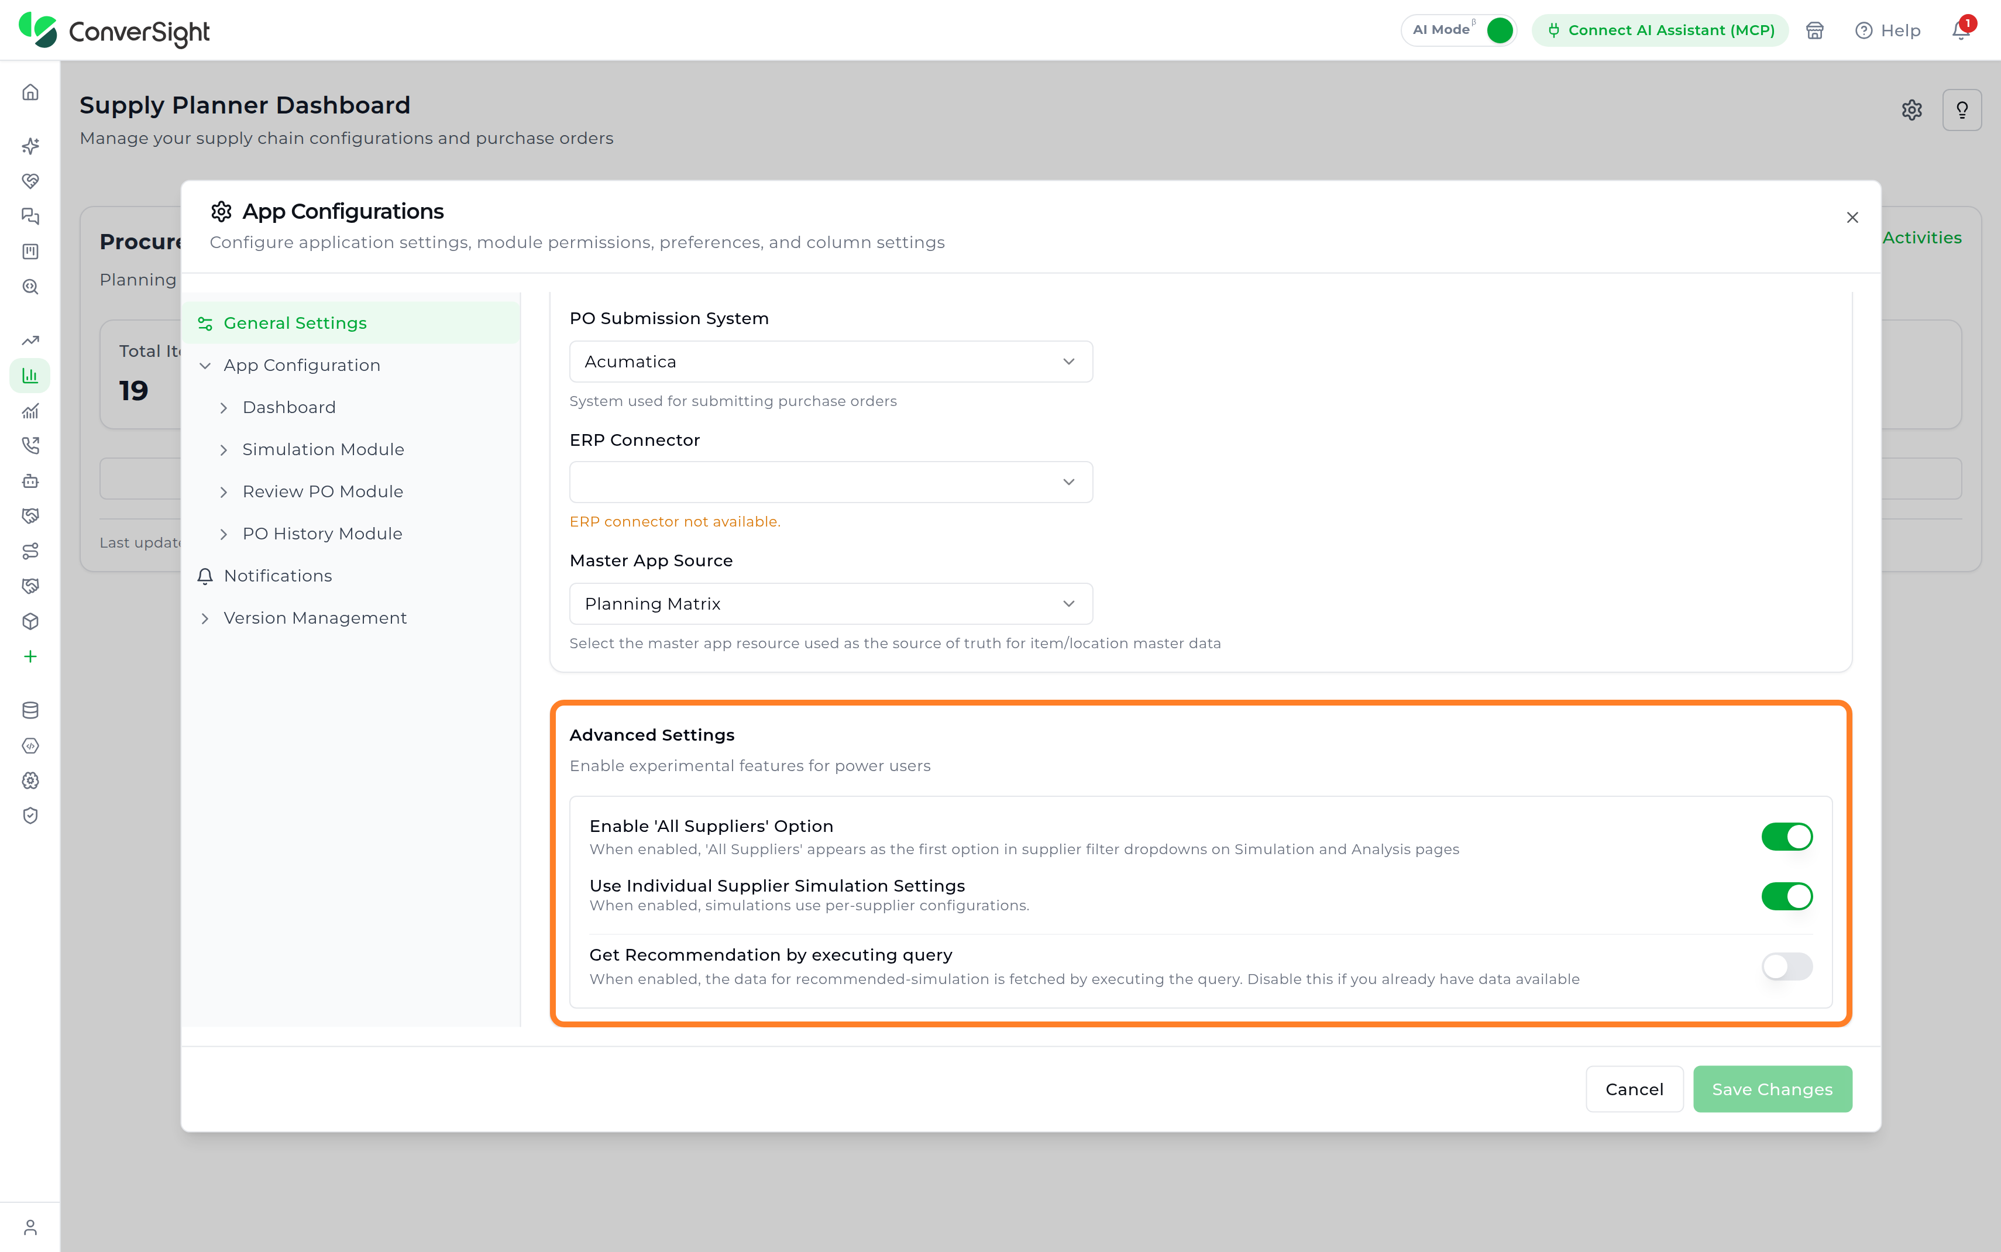2001x1252 pixels.
Task: Open the robot bot sidebar icon
Action: pyautogui.click(x=30, y=481)
